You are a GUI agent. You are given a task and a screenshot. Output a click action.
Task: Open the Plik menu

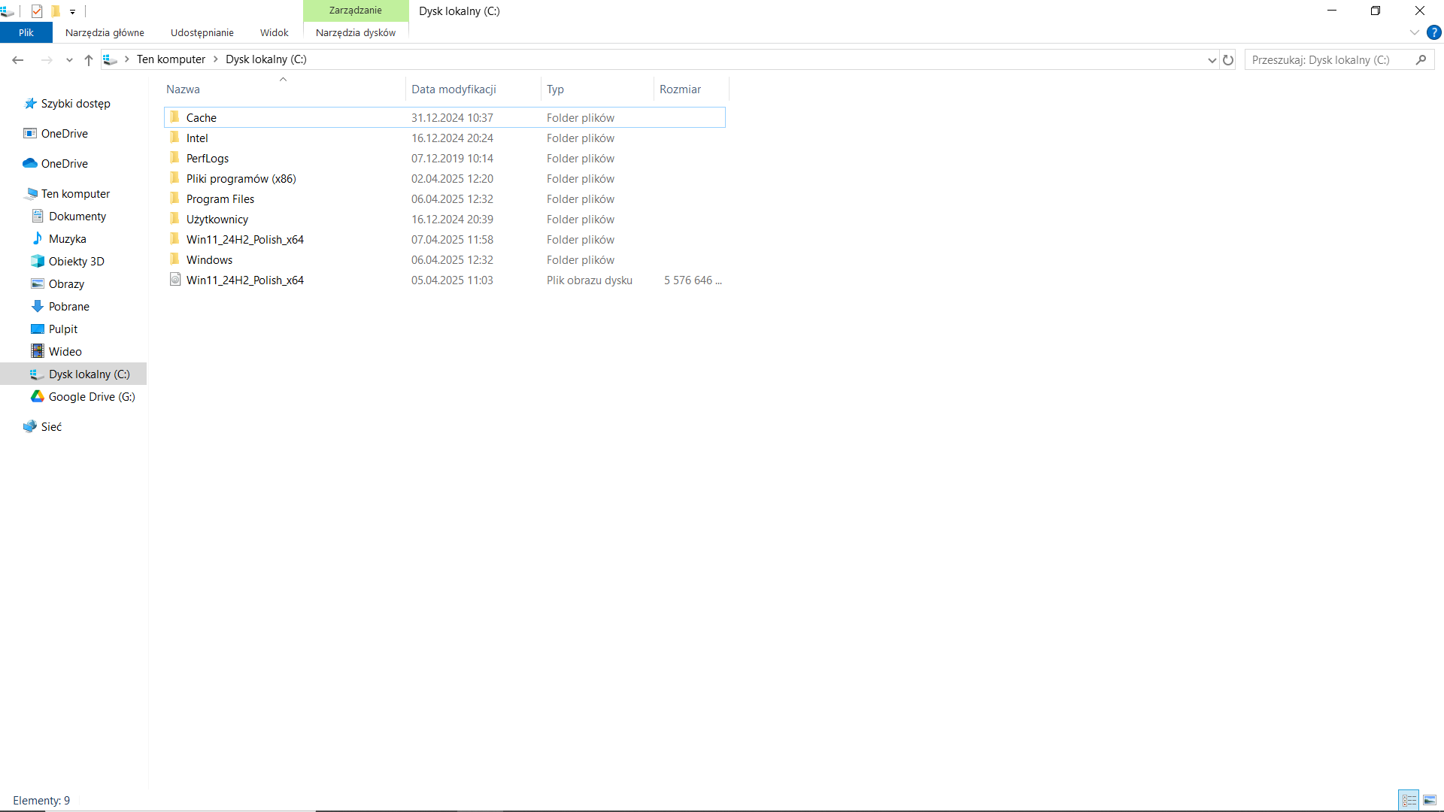point(26,32)
